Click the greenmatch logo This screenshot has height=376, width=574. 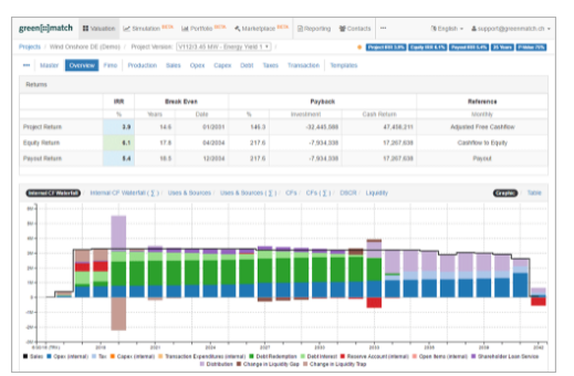coord(46,28)
